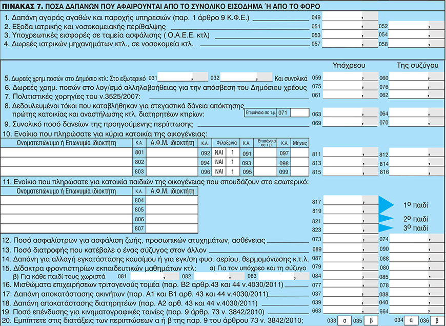Screen dimensions: 446x326
Task: Click the insurance premiums field, code 073
Action: click(351, 239)
